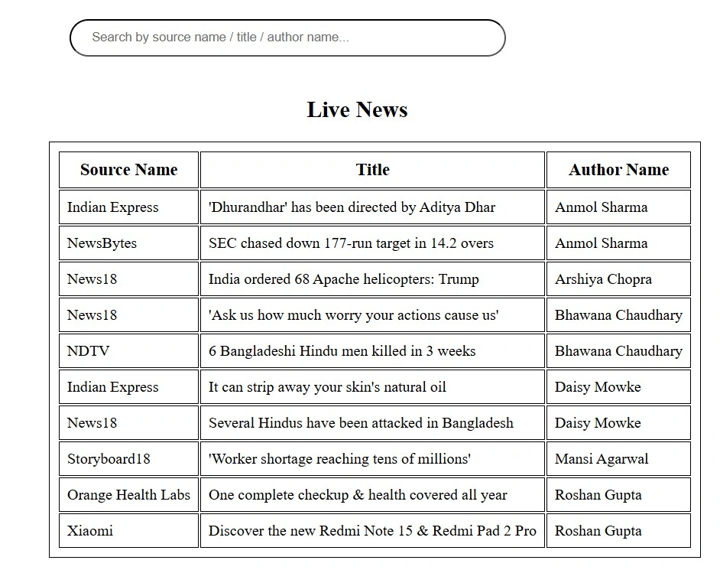720x583 pixels.
Task: Click Anmol Sharma in the Dhurandhar row
Action: coord(618,207)
